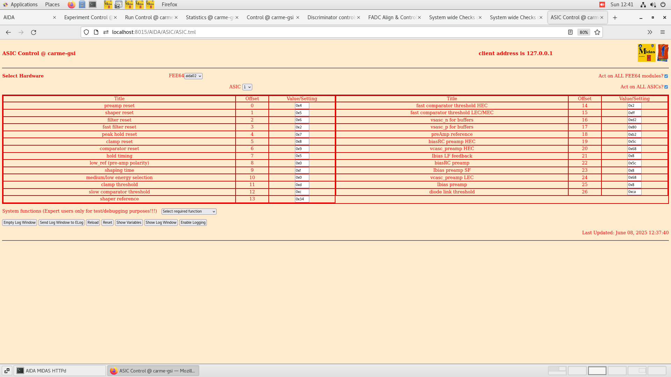The width and height of the screenshot is (671, 377).
Task: Click the first Midas launcher icon
Action: point(108,5)
